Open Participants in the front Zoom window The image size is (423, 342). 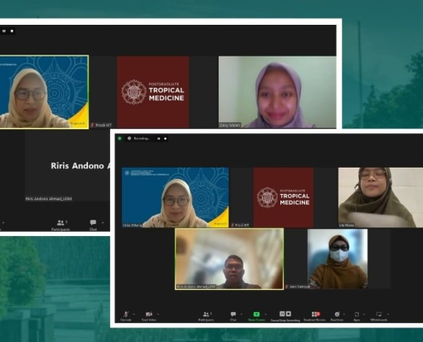coord(206,316)
